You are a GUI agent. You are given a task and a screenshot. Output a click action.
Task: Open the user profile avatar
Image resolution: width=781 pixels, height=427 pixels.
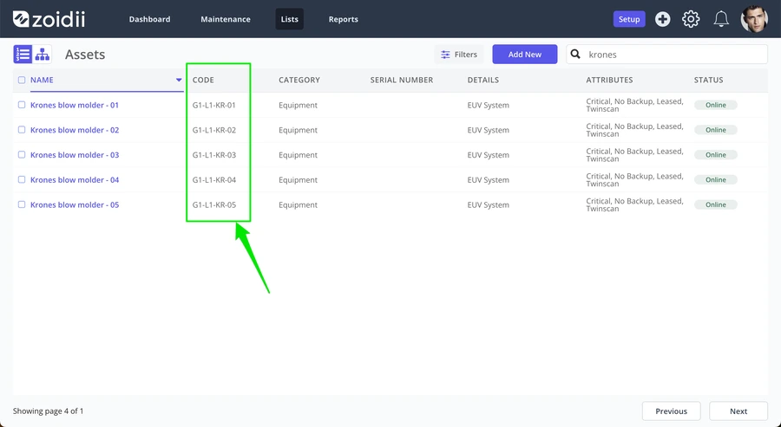click(x=754, y=19)
